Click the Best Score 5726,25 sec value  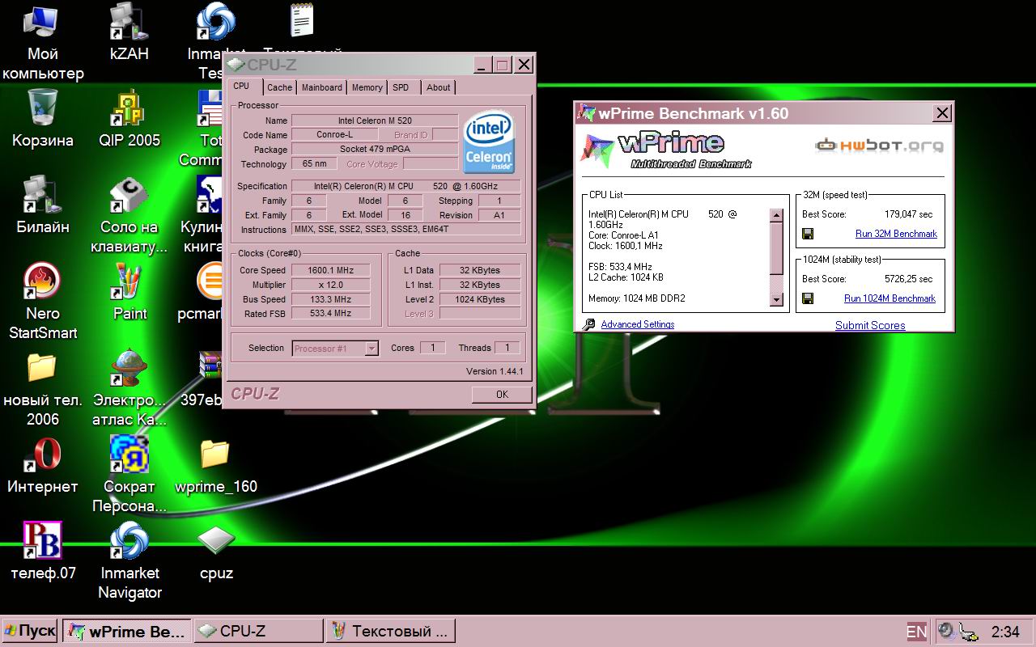tap(908, 279)
